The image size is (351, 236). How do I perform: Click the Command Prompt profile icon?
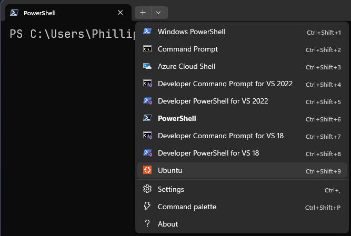pos(147,49)
